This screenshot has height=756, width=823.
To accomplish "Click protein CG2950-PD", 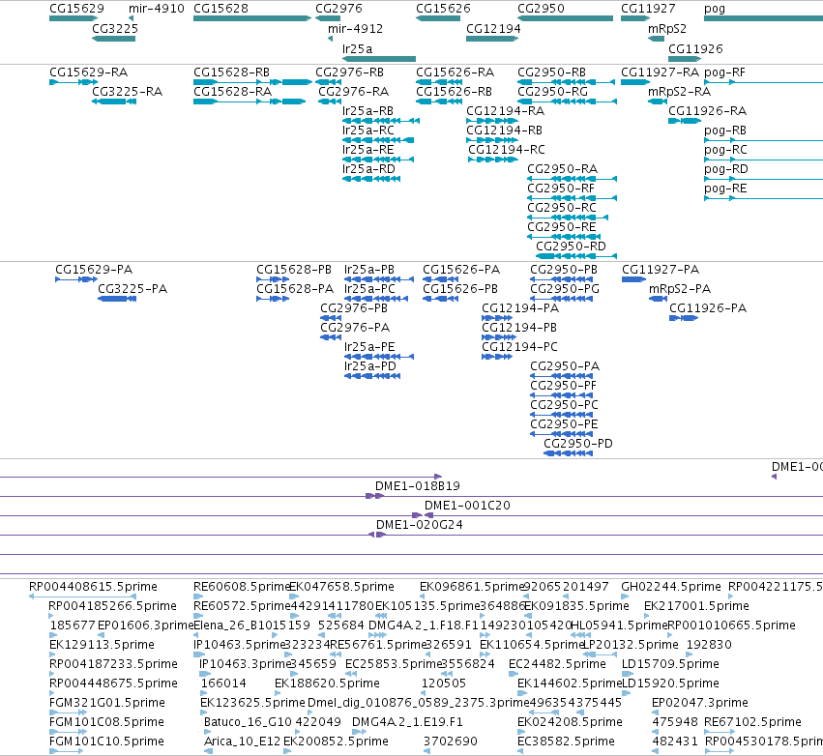I will click(568, 453).
